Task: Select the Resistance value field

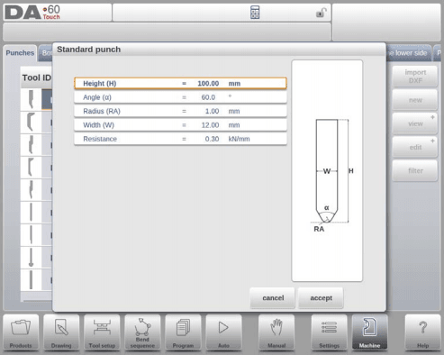Action: [180, 139]
